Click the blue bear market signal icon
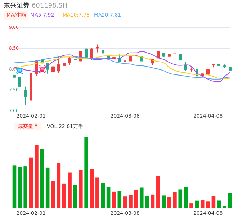 coord(20,70)
